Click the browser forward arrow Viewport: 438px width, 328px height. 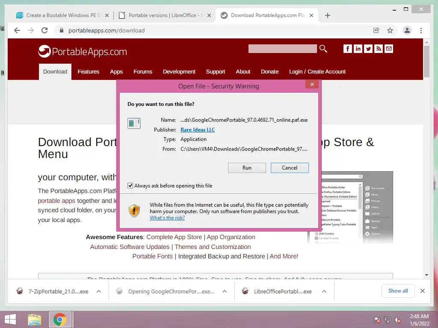pos(31,30)
